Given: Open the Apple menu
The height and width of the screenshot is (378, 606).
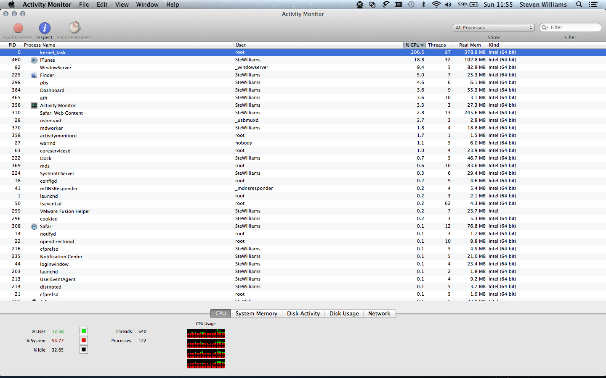Looking at the screenshot, I should 11,5.
